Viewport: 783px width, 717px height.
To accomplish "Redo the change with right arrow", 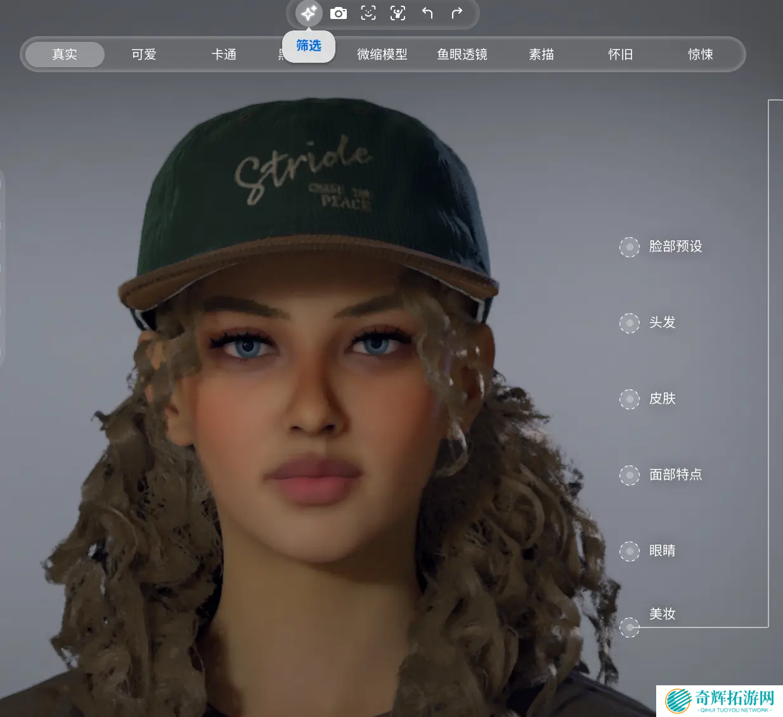I will coord(456,13).
